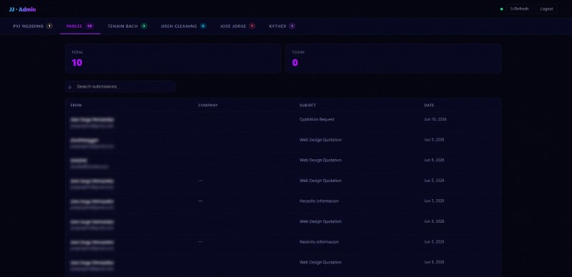The width and height of the screenshot is (572, 277).
Task: Click the Jose Jorge red count badge
Action: point(252,26)
